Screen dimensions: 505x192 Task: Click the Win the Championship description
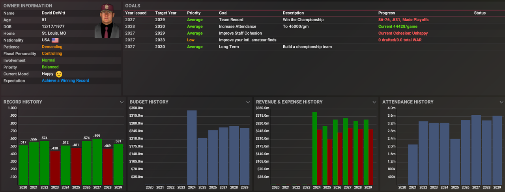[x=303, y=20]
